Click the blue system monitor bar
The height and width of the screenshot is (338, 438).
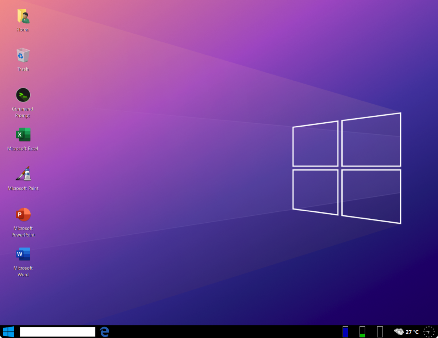pyautogui.click(x=345, y=332)
